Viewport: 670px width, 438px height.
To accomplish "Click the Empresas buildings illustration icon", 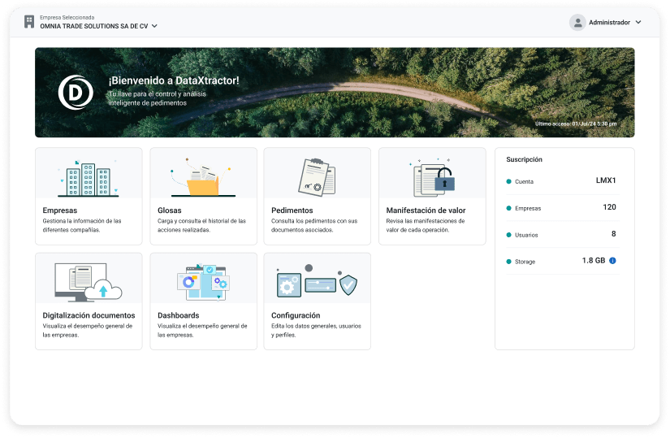I will pyautogui.click(x=88, y=179).
